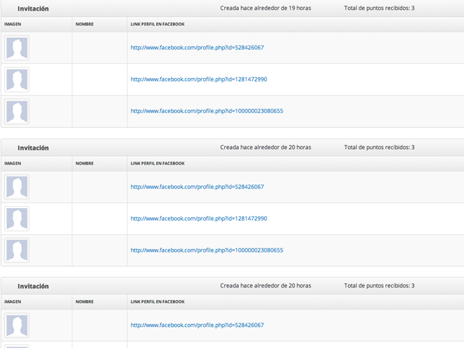The width and height of the screenshot is (464, 348).
Task: Select the first avatar in the second invitation
Action: 17,187
